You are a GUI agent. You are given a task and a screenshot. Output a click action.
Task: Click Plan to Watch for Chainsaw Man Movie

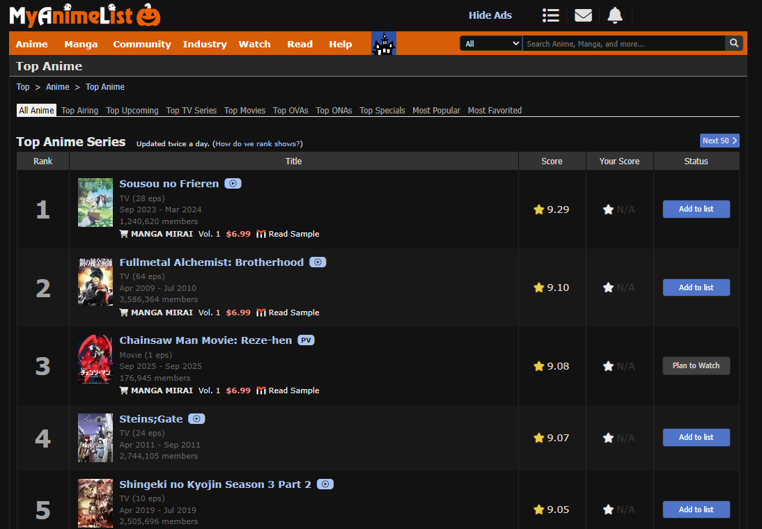pyautogui.click(x=696, y=366)
